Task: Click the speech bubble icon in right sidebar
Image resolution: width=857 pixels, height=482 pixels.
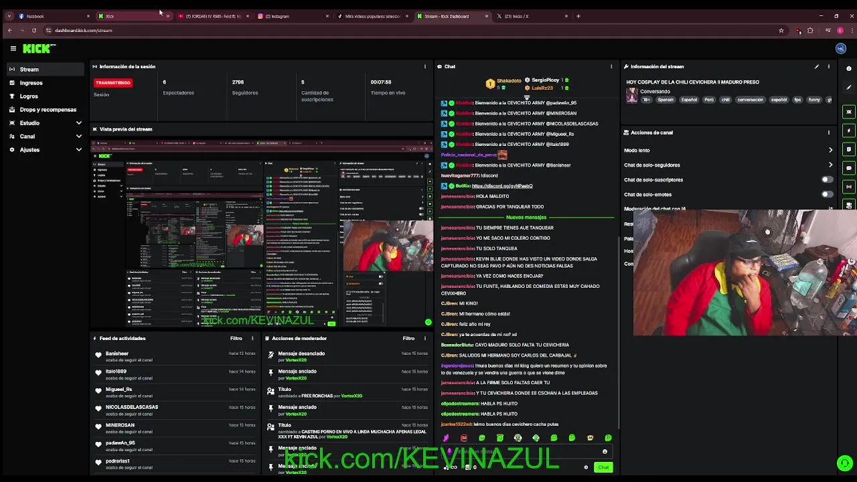Action: (x=849, y=168)
